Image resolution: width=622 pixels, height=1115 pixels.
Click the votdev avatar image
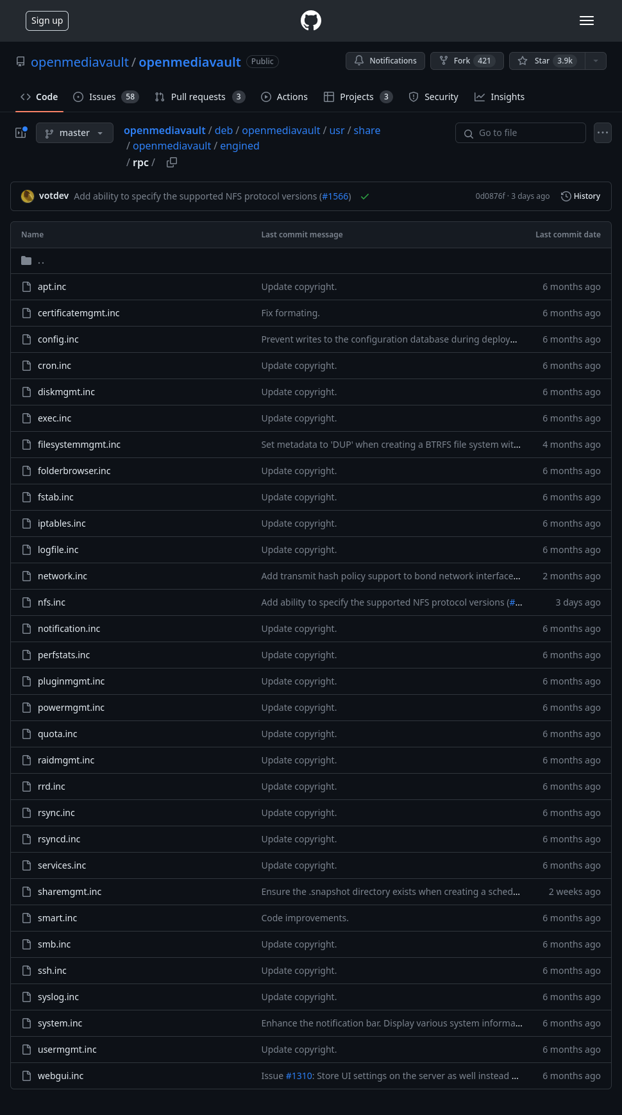[28, 196]
